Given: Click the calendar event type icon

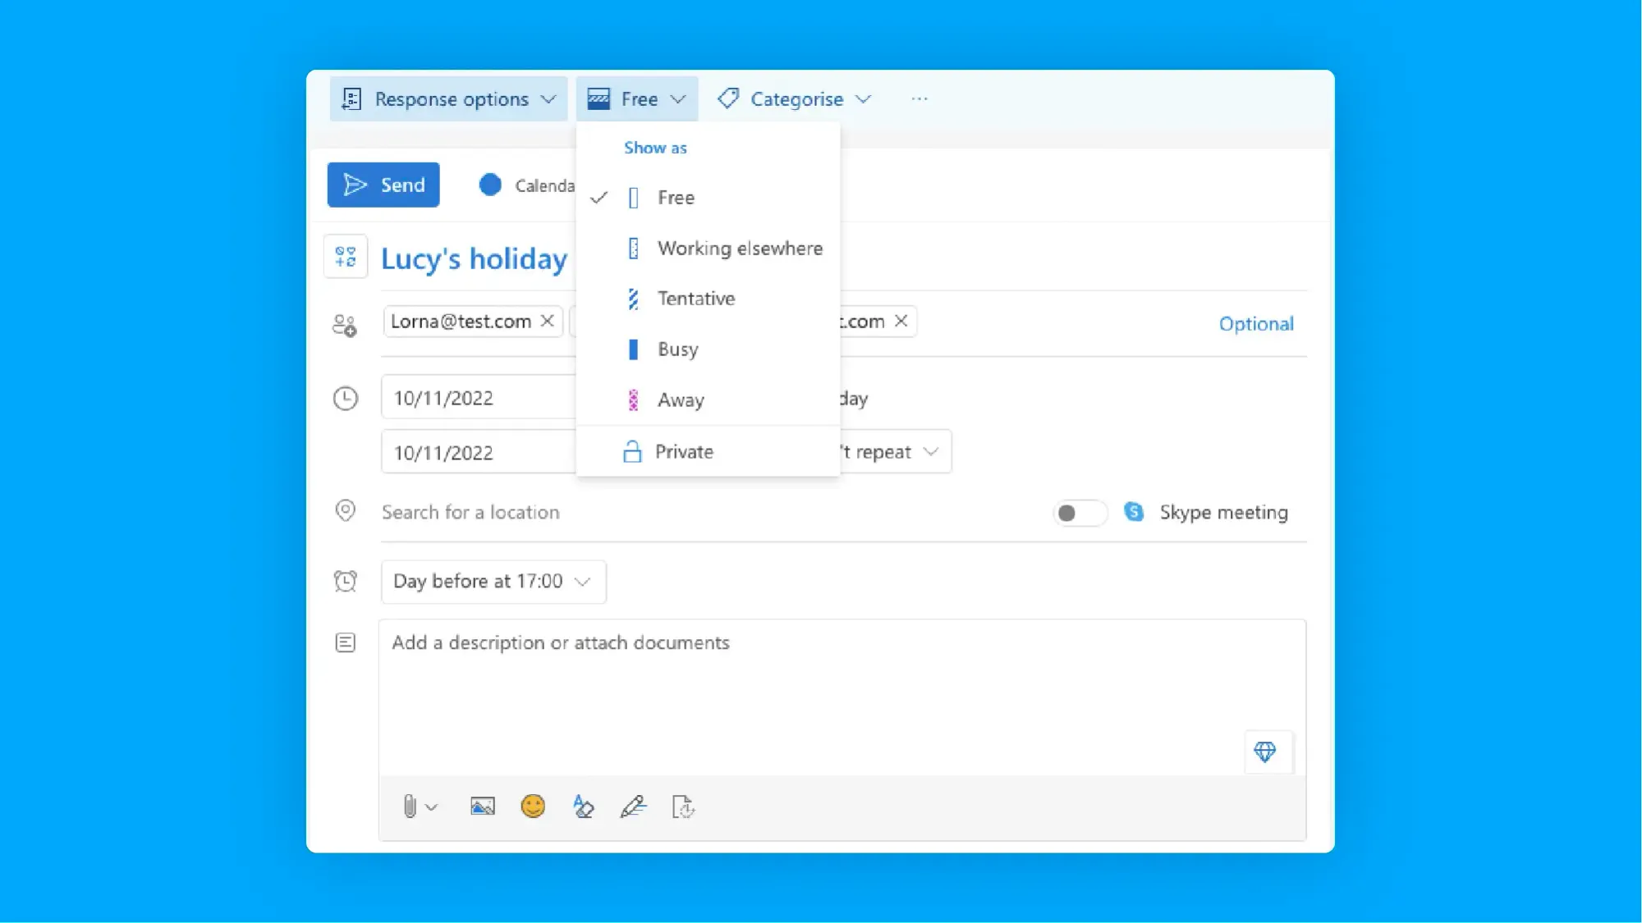Looking at the screenshot, I should 346,257.
